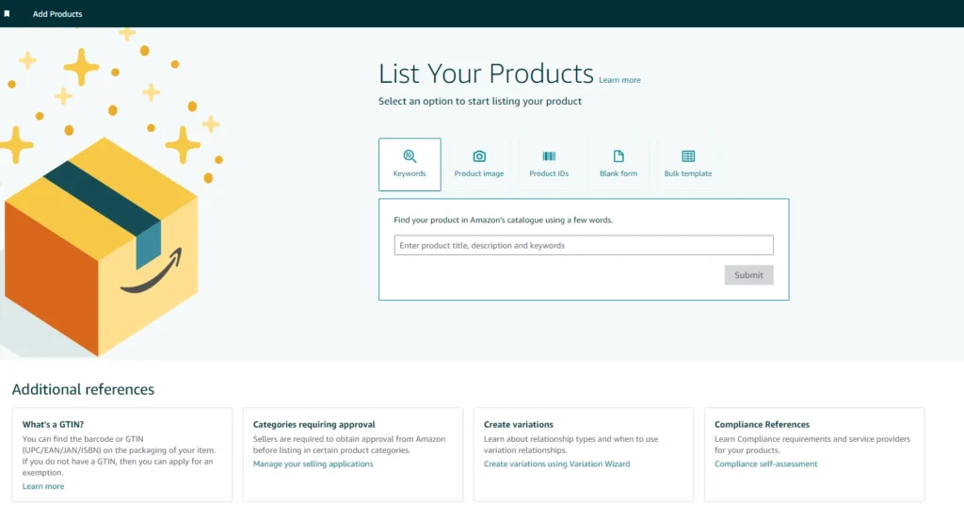
Task: Select the Keywords tab label
Action: tap(410, 173)
